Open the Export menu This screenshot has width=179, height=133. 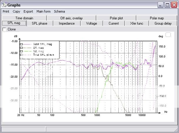tap(28, 12)
